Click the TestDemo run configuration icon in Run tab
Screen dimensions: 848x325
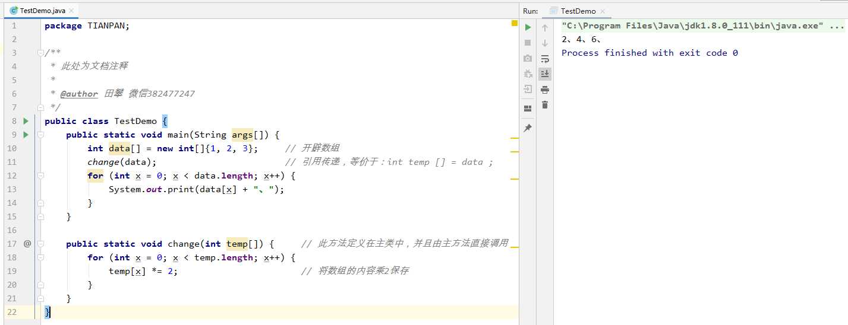coord(554,11)
